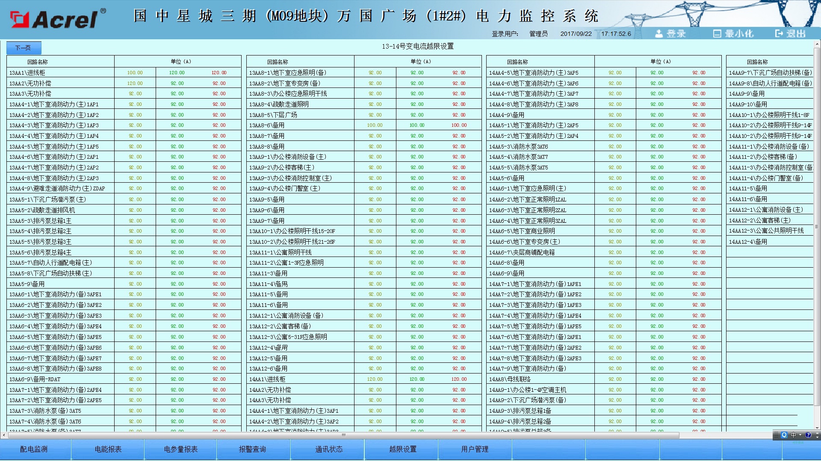Open the 报警查询 tab
The image size is (821, 461).
pos(252,449)
